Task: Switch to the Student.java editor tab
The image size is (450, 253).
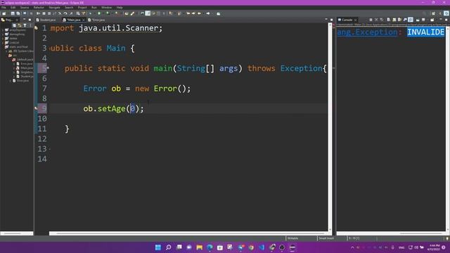Action: [x=46, y=20]
